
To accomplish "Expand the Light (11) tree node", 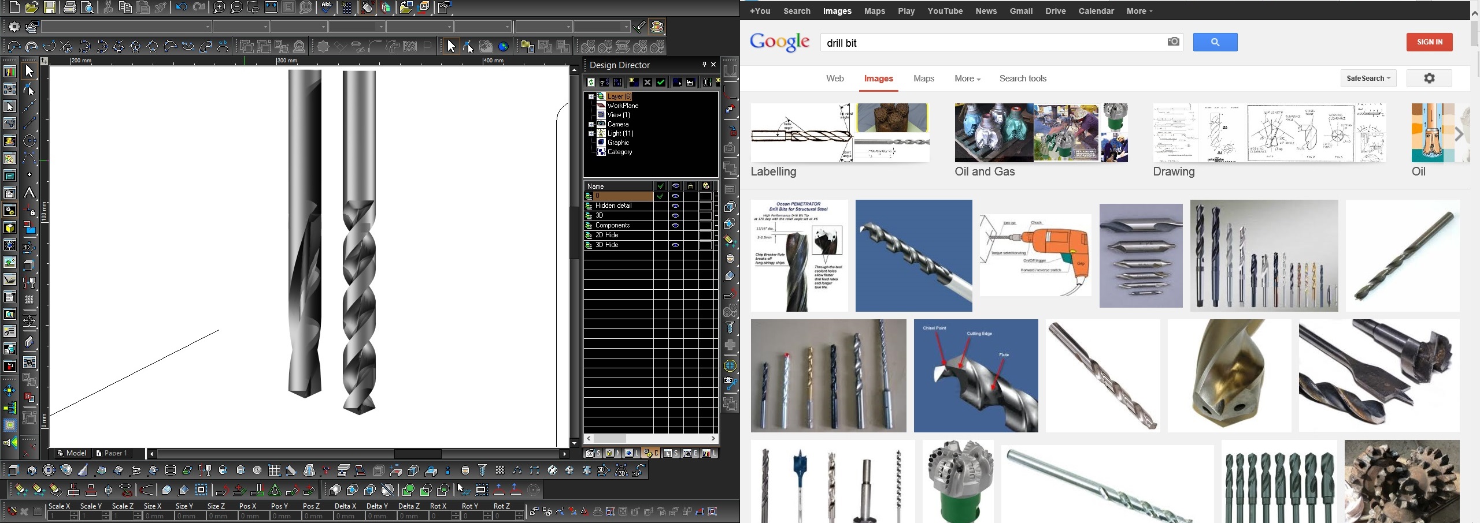I will point(591,133).
